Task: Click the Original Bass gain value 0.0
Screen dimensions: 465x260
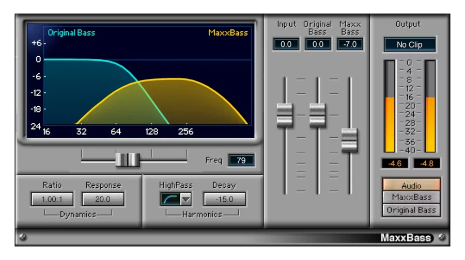Action: click(318, 44)
